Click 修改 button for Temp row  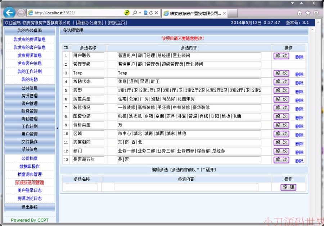point(281,73)
